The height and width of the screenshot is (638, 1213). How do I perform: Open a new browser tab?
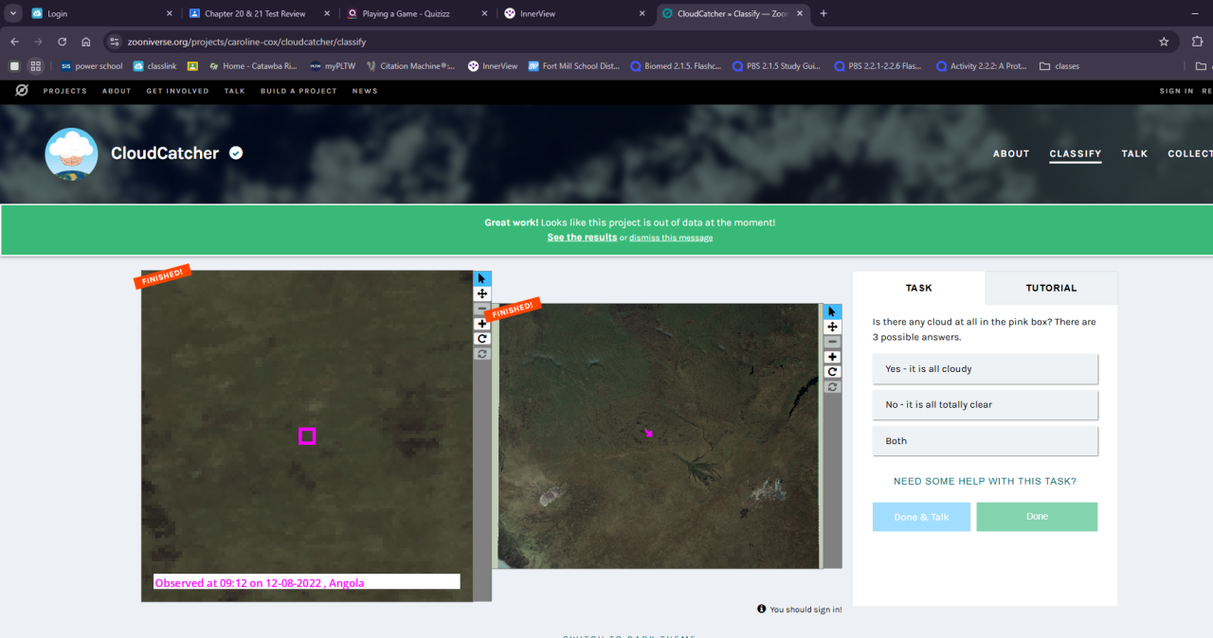[823, 13]
